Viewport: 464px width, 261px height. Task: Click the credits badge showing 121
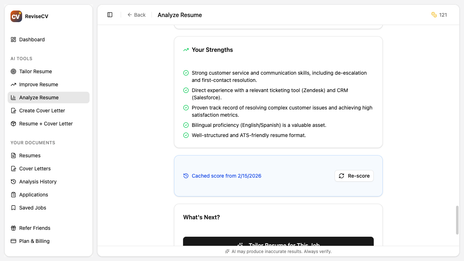click(x=439, y=15)
